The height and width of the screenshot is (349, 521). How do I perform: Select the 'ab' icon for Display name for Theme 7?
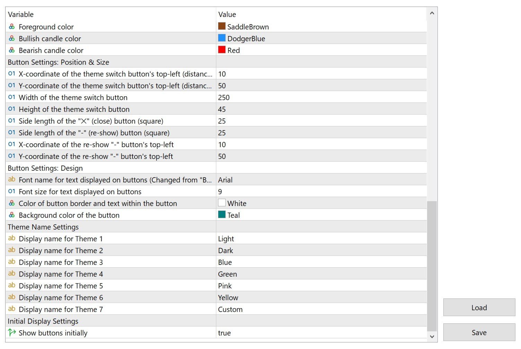(x=12, y=309)
